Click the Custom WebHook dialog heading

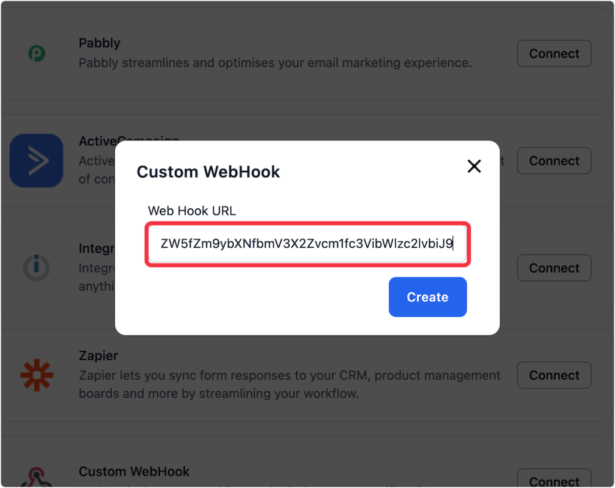tap(208, 172)
